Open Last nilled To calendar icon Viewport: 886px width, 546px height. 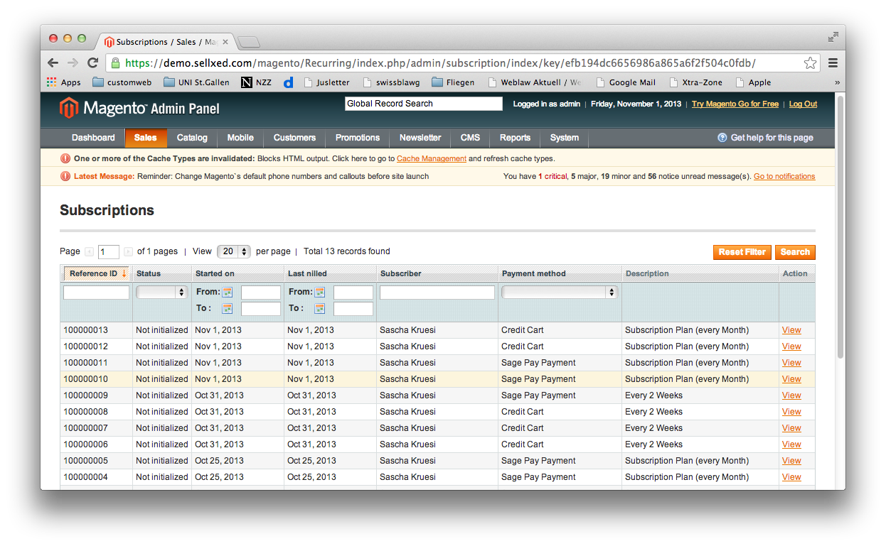coord(320,308)
